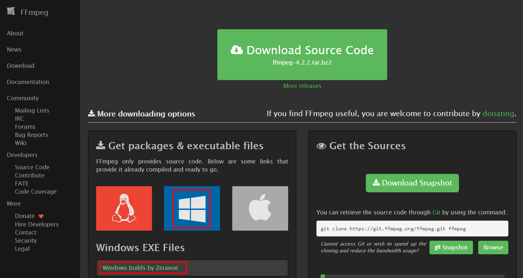Open the Git link in sources text

click(x=436, y=212)
